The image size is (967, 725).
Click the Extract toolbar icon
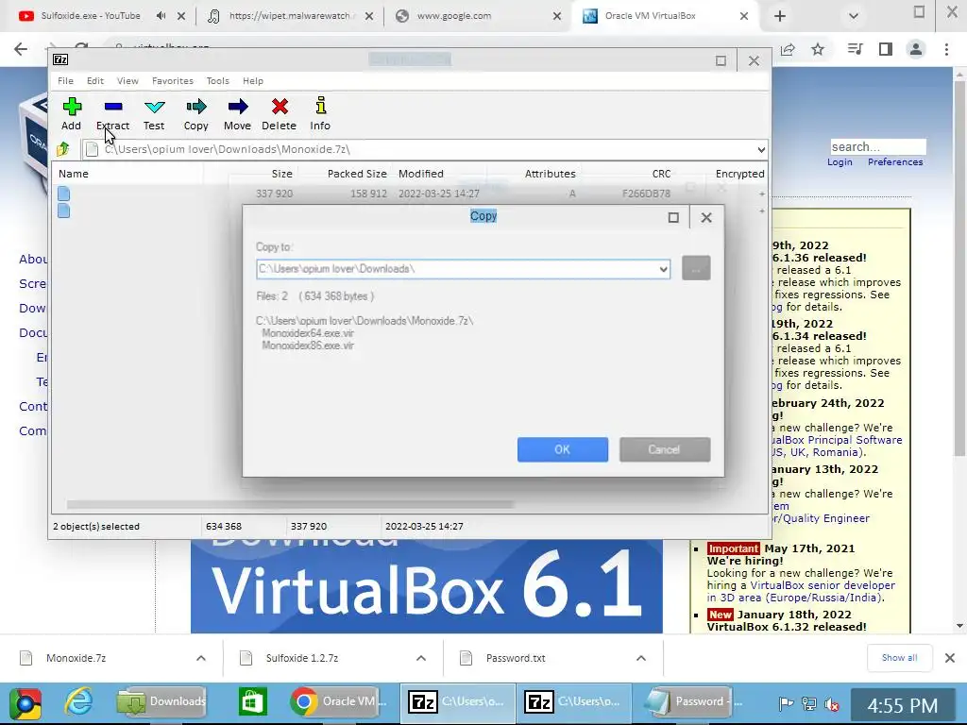tap(113, 114)
